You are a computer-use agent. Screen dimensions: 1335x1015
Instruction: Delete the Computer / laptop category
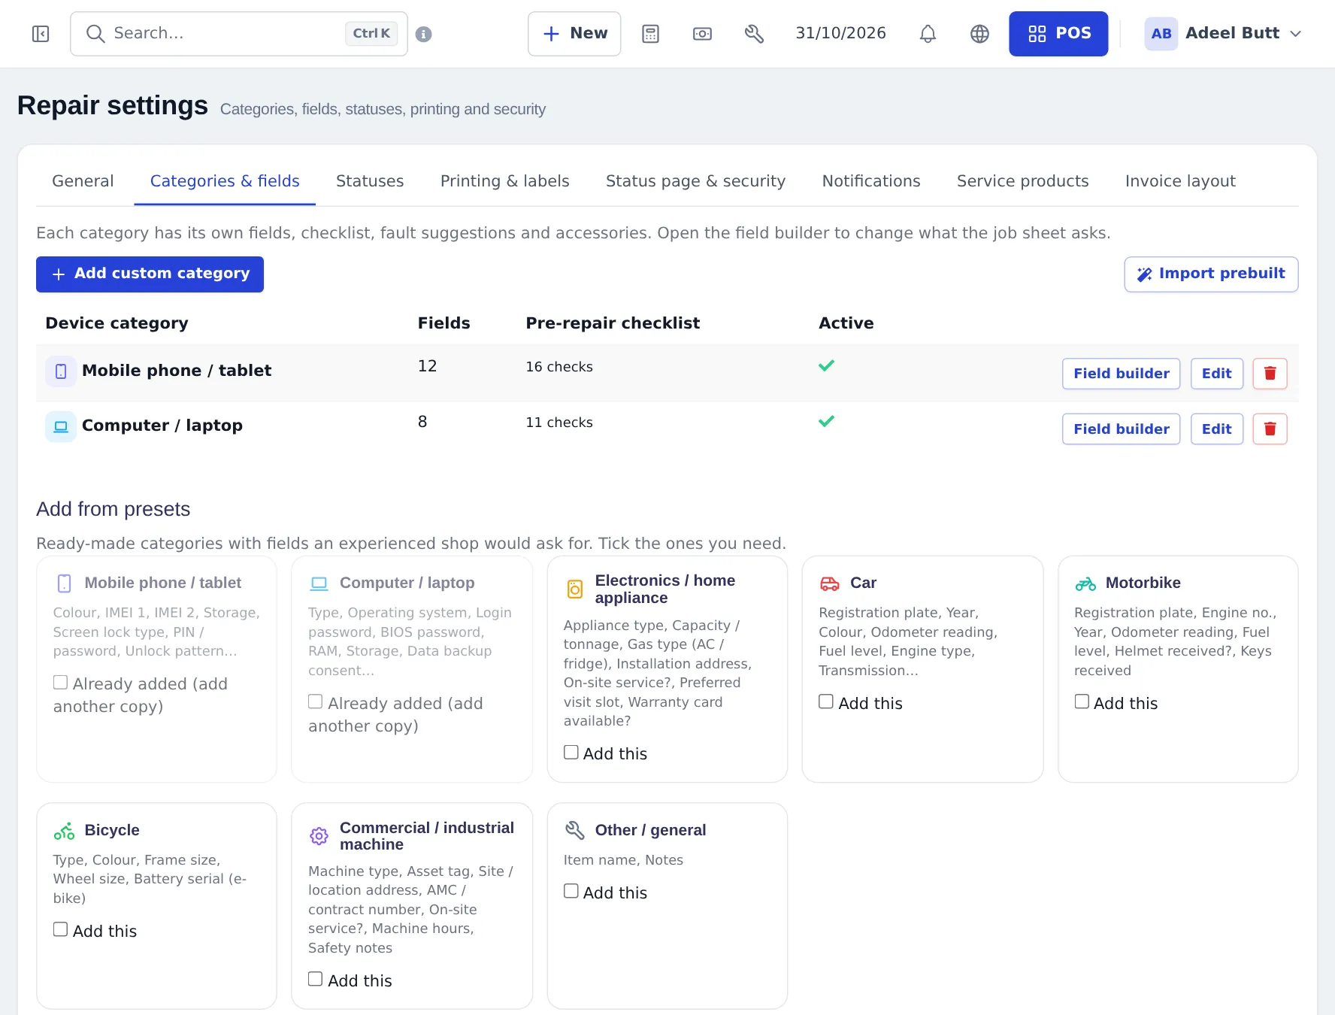tap(1270, 429)
